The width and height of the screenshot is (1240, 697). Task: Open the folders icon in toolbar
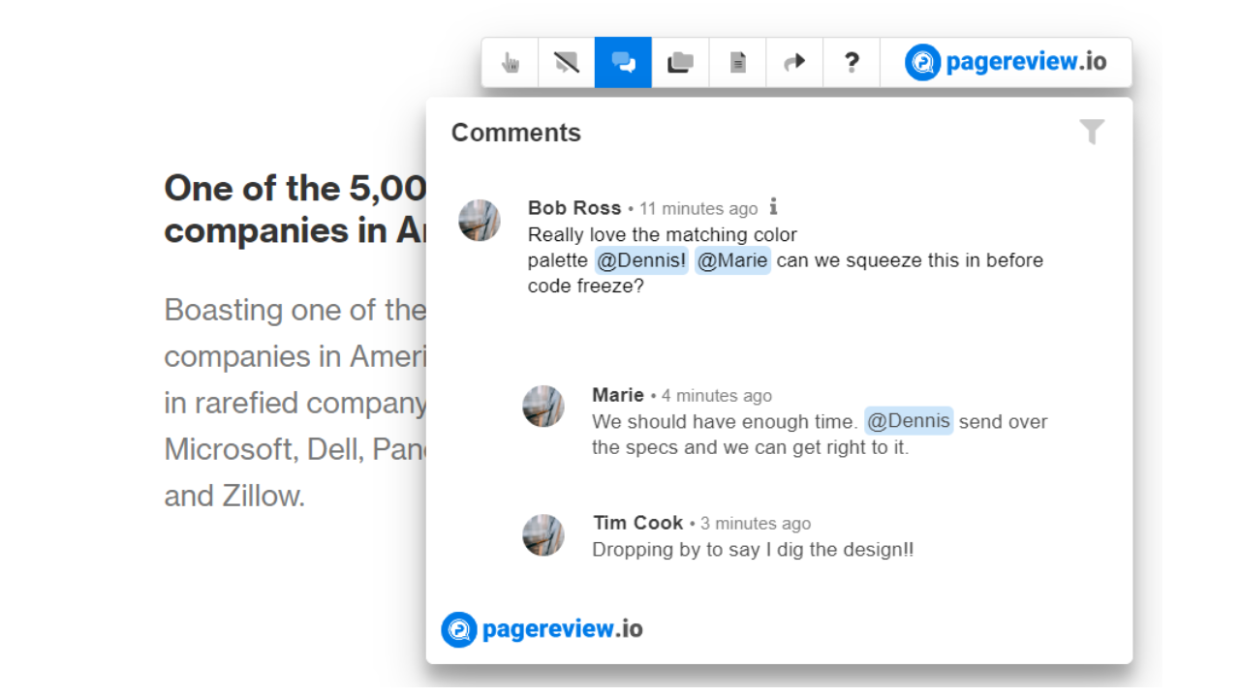click(x=680, y=63)
